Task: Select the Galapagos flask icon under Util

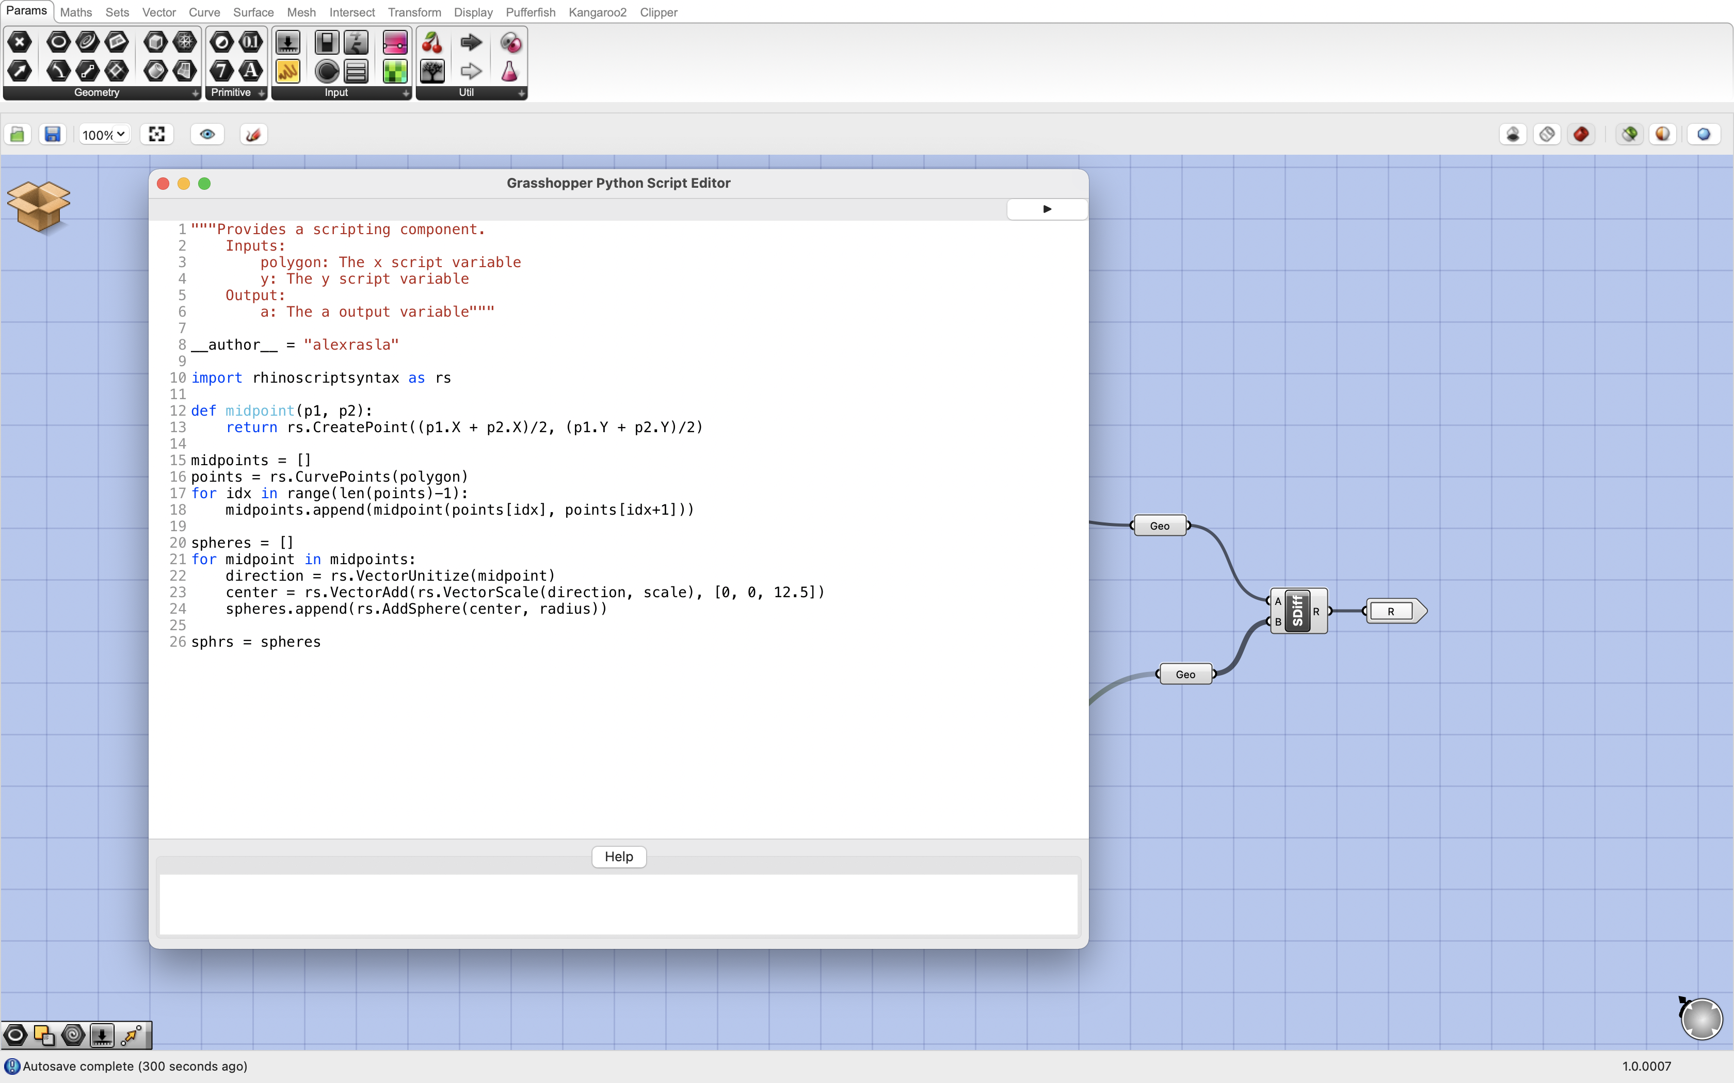Action: tap(509, 70)
